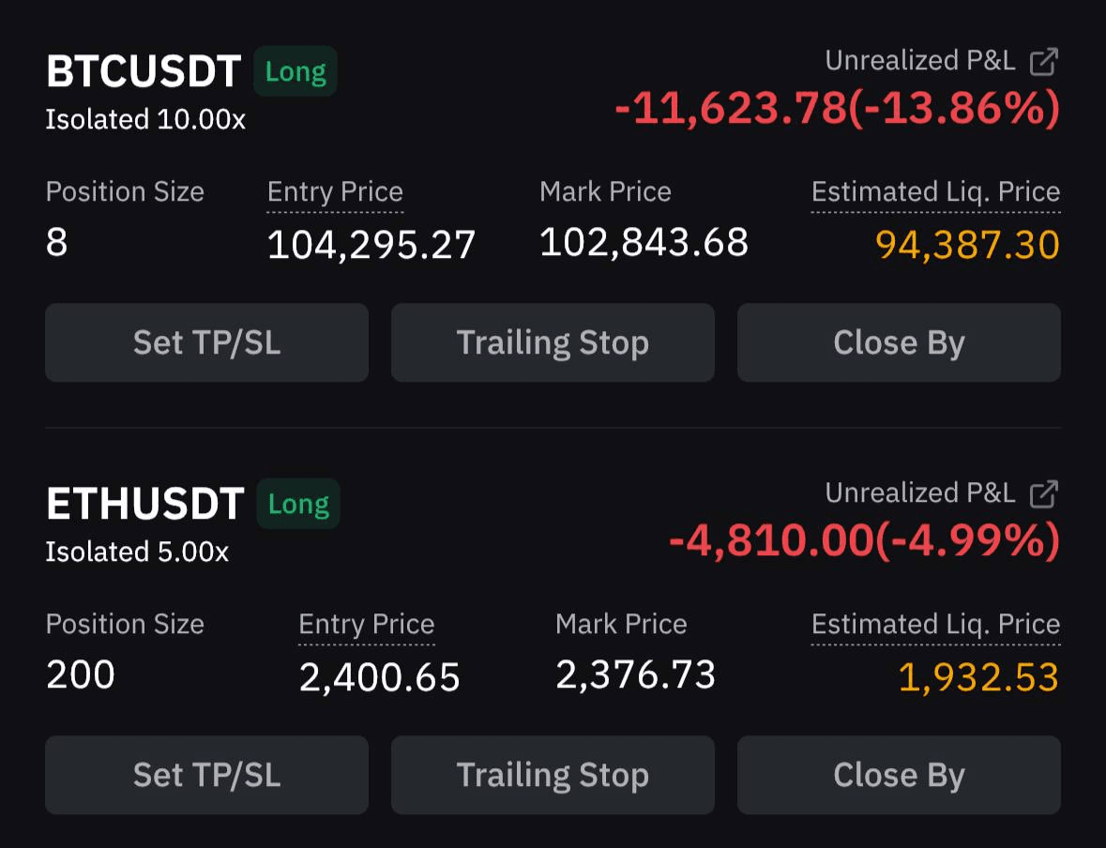The width and height of the screenshot is (1106, 848).
Task: Open Trailing Stop for ETHUSDT position
Action: (553, 776)
